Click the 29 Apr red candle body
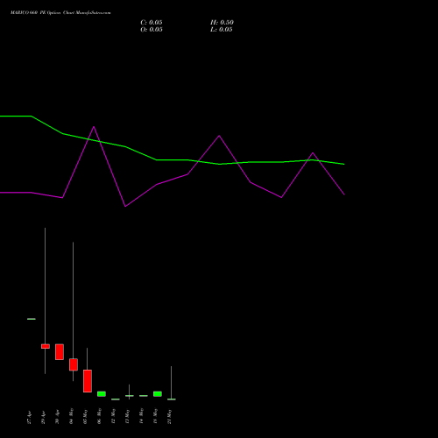This screenshot has width=438, height=438. pos(46,346)
